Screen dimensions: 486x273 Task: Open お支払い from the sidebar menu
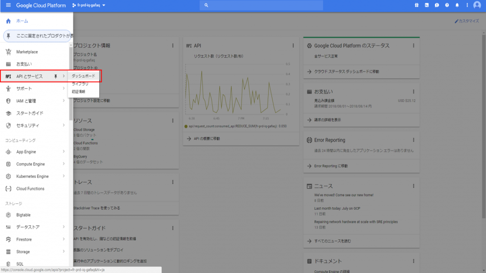point(24,64)
